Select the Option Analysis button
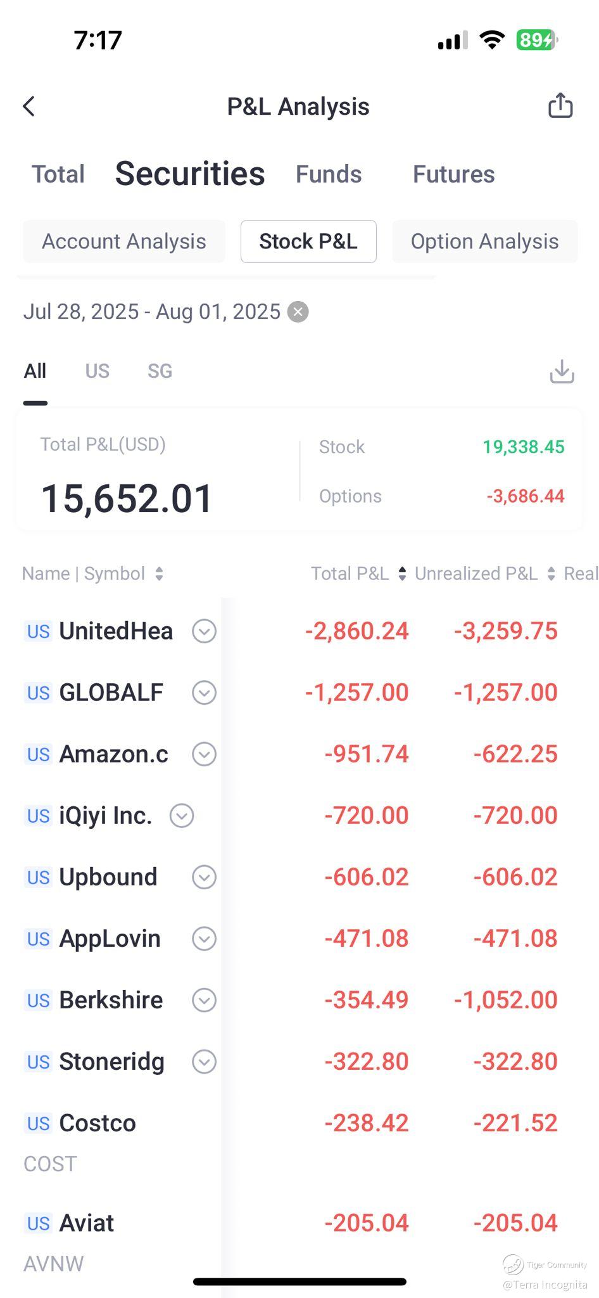 [x=484, y=241]
